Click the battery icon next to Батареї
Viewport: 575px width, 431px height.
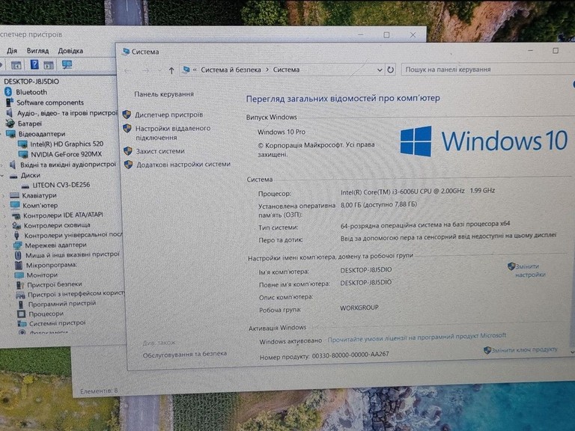(10, 123)
